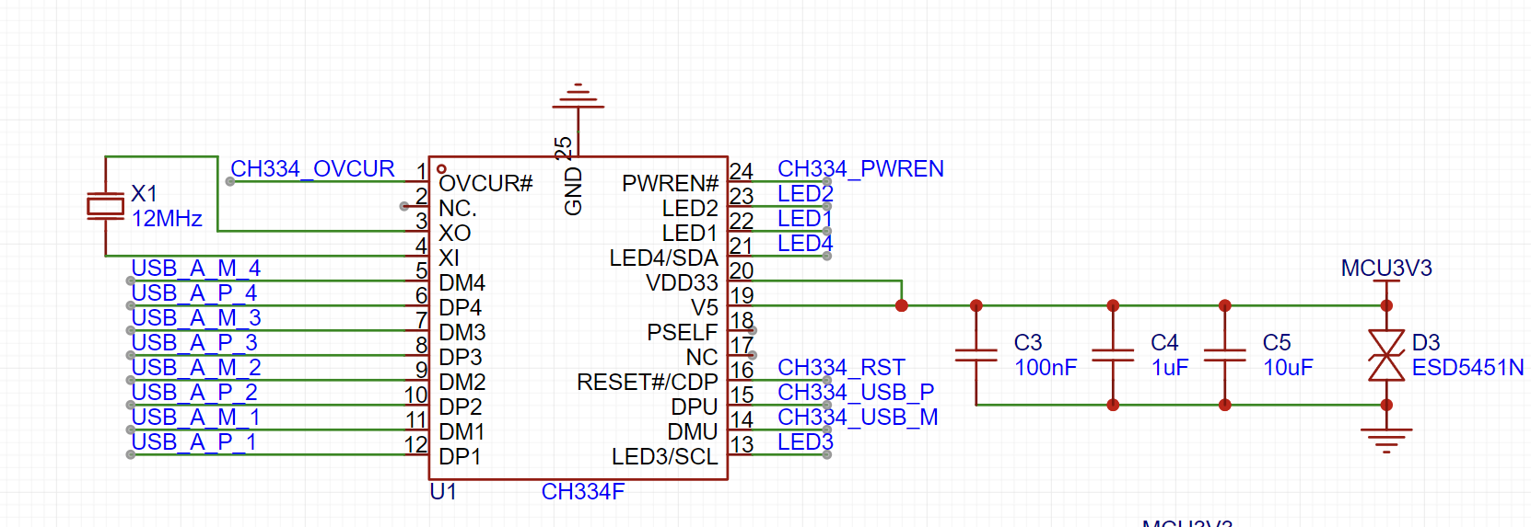
Task: Select the CH334_USB_P net label
Action: (x=856, y=393)
